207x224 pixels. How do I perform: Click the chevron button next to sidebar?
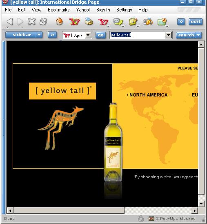tap(52, 35)
